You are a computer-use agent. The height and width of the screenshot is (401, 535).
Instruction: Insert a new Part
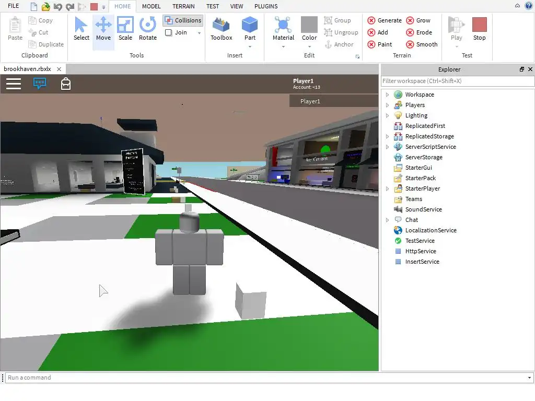(x=250, y=28)
